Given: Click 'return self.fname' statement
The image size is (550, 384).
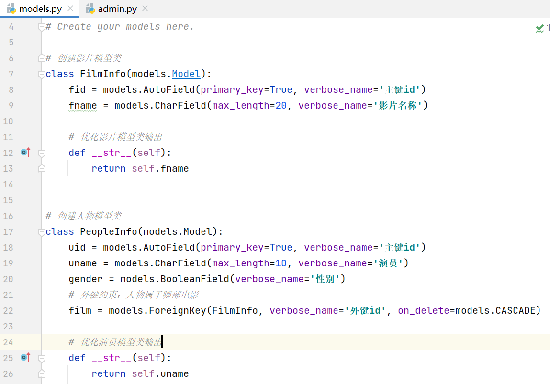Looking at the screenshot, I should [140, 168].
